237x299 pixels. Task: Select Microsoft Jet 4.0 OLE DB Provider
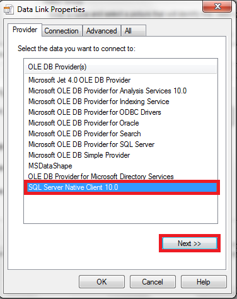point(79,80)
